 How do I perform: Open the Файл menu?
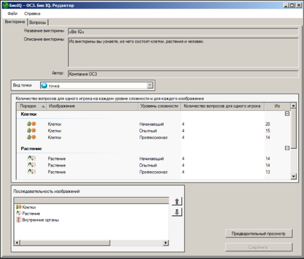pos(12,14)
